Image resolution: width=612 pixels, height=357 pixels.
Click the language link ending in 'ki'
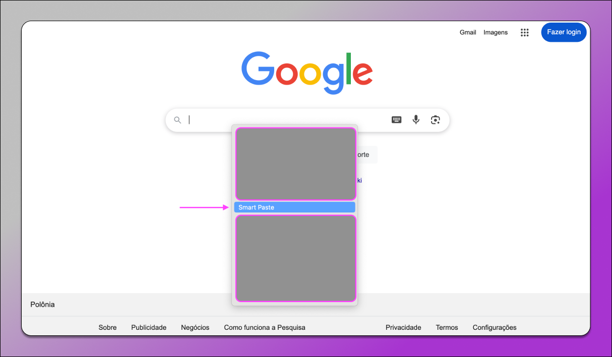click(x=359, y=180)
